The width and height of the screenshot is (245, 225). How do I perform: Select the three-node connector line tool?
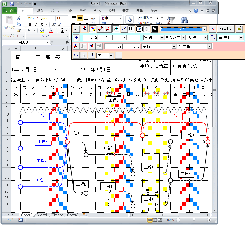tap(108, 29)
